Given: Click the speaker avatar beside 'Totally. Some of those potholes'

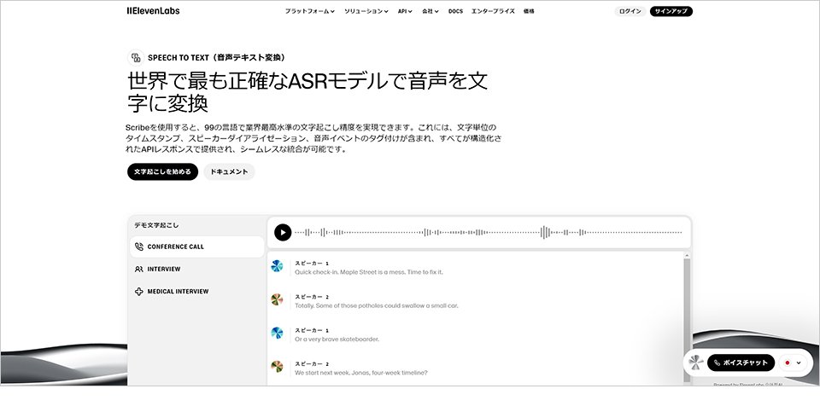Looking at the screenshot, I should tap(277, 299).
